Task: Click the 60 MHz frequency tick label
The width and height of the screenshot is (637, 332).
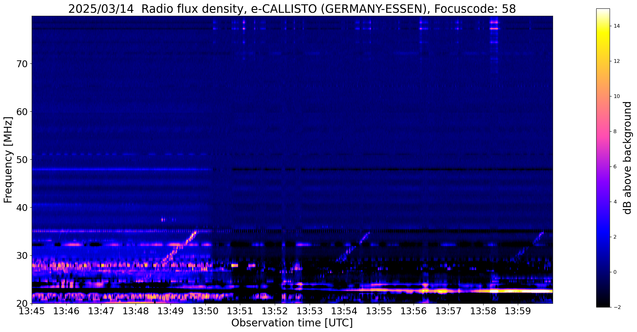Action: click(21, 112)
